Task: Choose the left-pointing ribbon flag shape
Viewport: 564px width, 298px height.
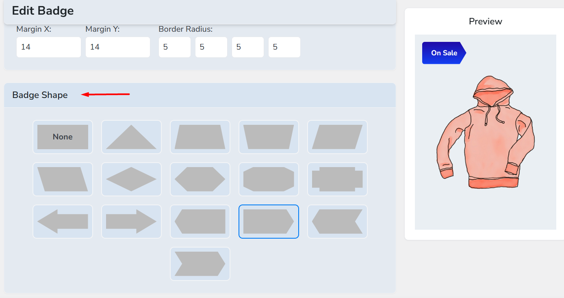Action: pos(337,222)
